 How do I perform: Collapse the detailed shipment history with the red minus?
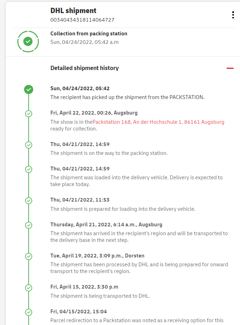[x=230, y=68]
